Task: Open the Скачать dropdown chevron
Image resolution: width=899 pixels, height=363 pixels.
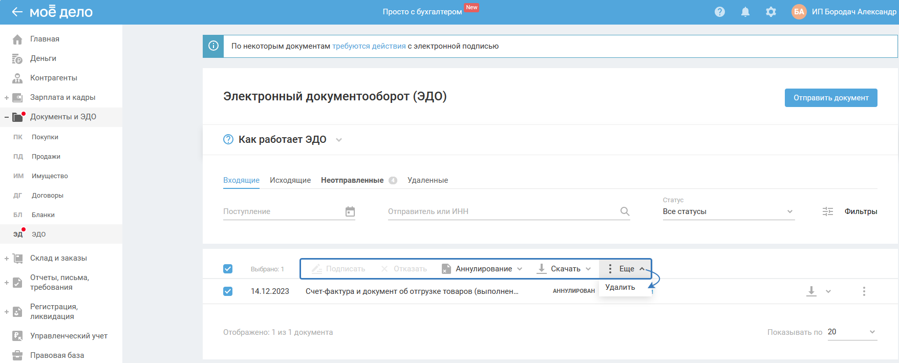Action: (588, 269)
